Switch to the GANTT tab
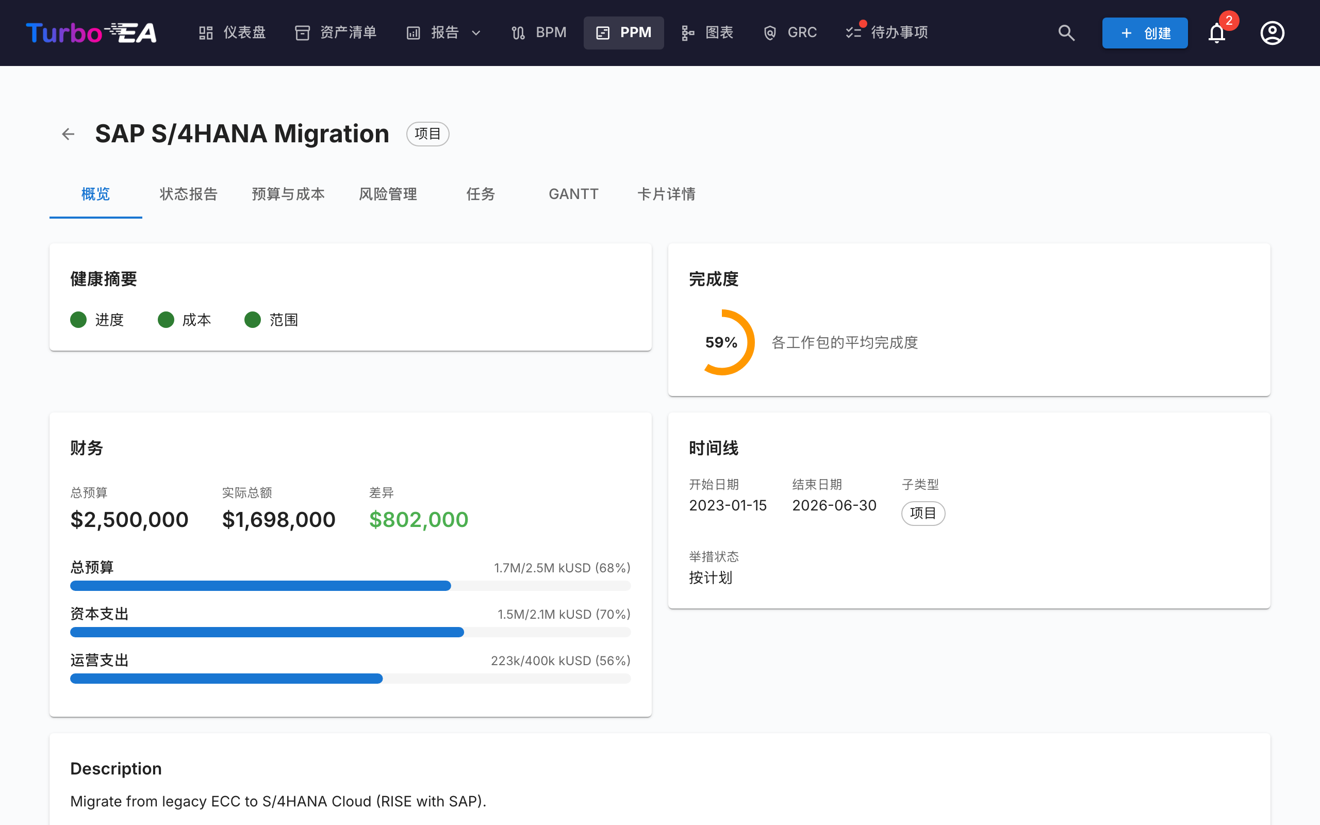This screenshot has height=825, width=1320. click(573, 194)
